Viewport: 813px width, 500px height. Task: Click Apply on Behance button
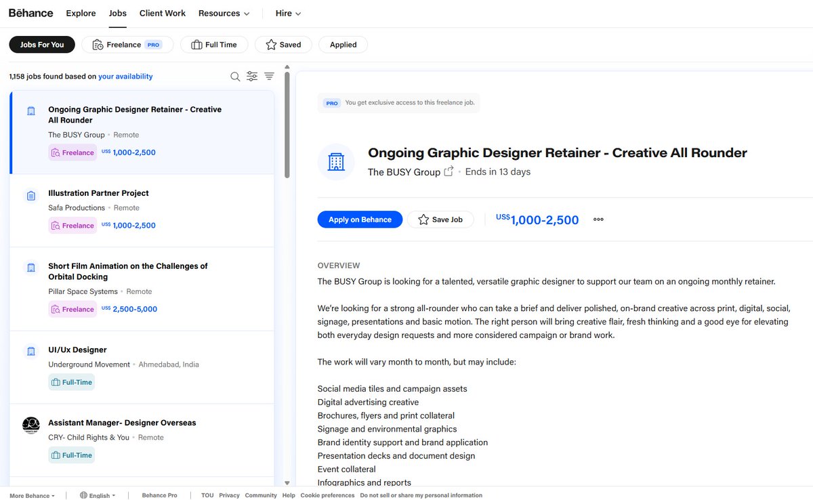[x=360, y=220]
